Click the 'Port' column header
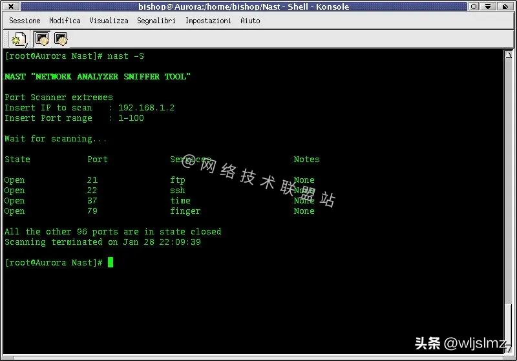Image resolution: width=517 pixels, height=361 pixels. click(x=98, y=160)
